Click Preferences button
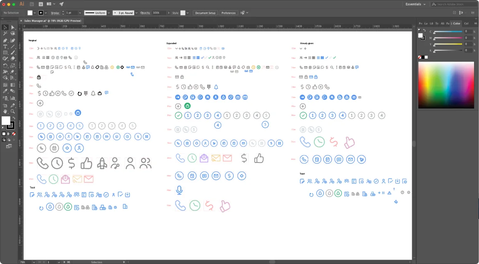This screenshot has width=479, height=264. pos(228,13)
